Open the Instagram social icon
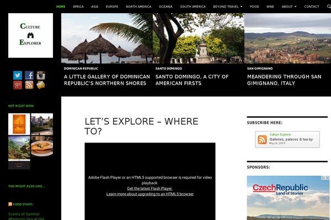 41,75
